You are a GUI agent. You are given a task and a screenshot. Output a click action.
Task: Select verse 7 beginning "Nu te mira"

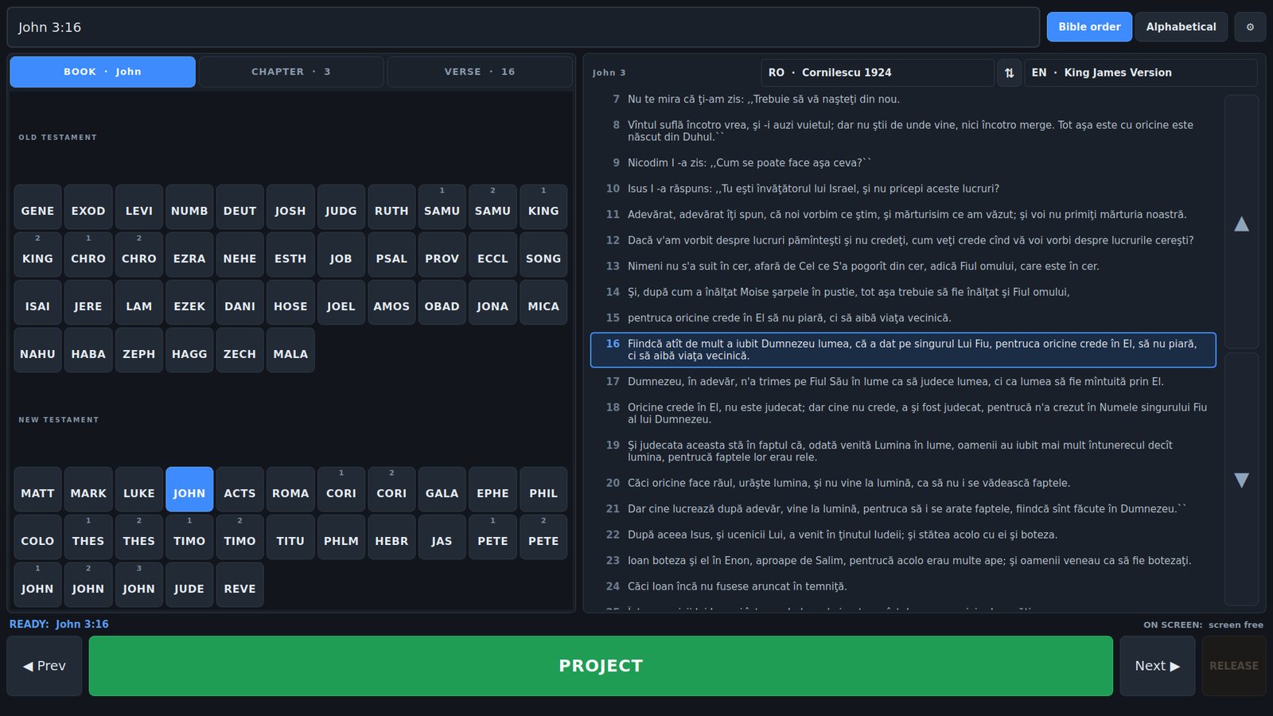[x=903, y=99]
